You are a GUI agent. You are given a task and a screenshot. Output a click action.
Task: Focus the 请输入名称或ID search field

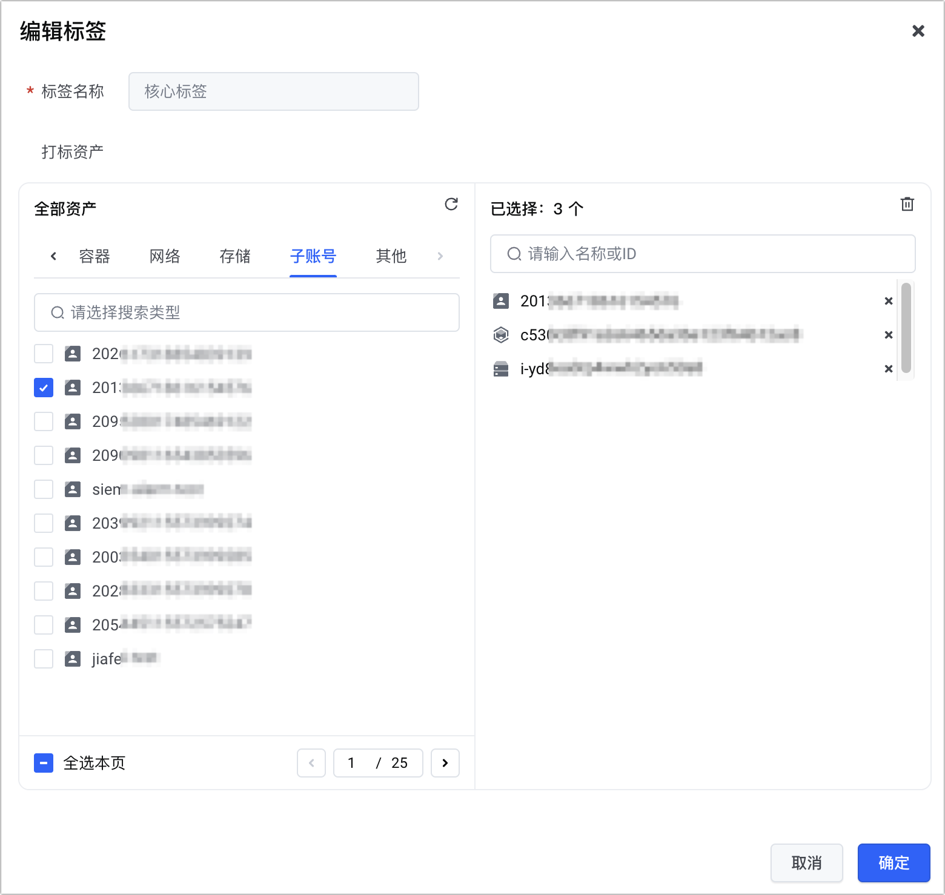[703, 254]
